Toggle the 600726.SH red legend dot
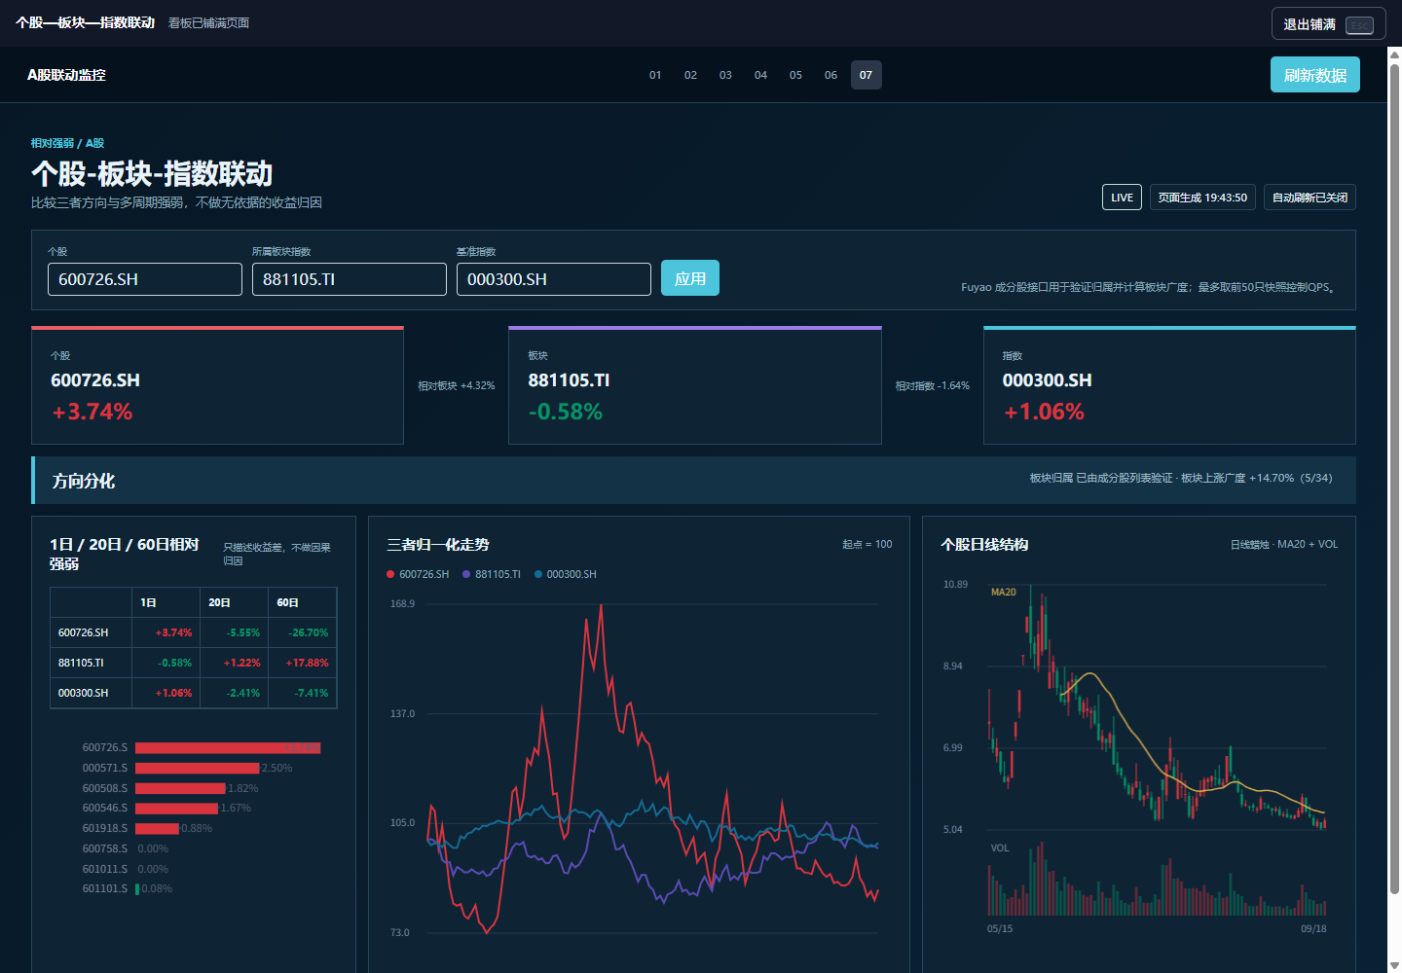 pyautogui.click(x=390, y=574)
